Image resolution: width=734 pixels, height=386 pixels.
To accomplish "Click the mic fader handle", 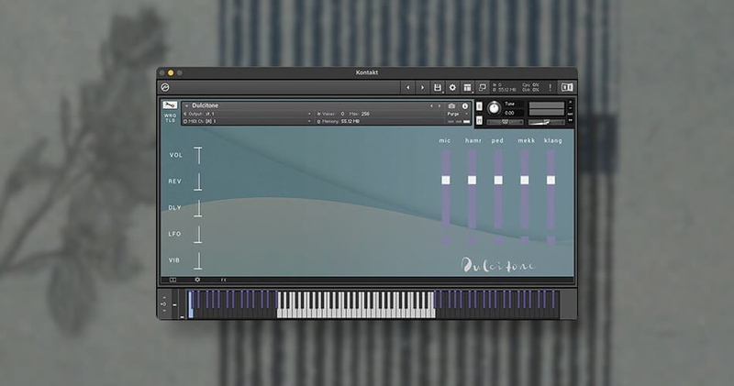I will (x=446, y=180).
